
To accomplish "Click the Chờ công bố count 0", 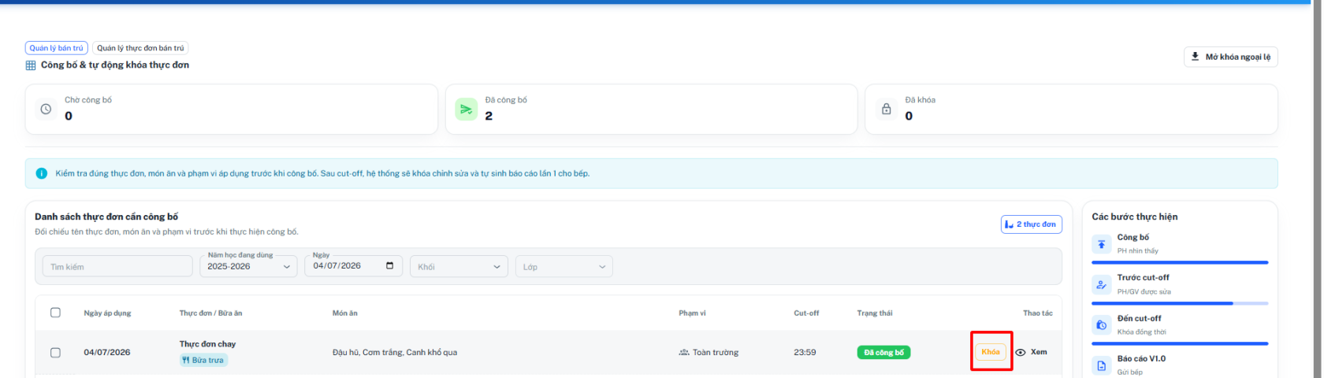I will click(x=69, y=116).
